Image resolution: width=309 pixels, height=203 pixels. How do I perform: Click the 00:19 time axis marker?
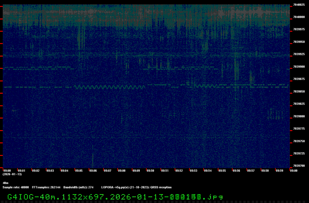click(279, 171)
